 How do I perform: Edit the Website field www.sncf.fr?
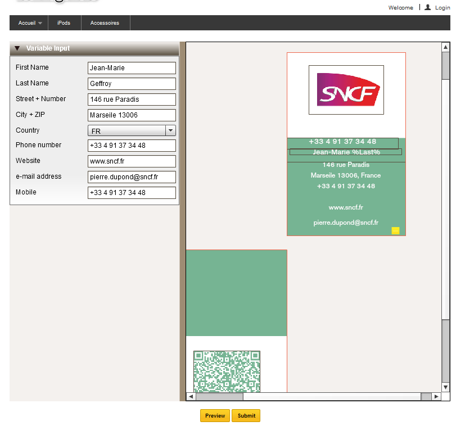coord(132,161)
